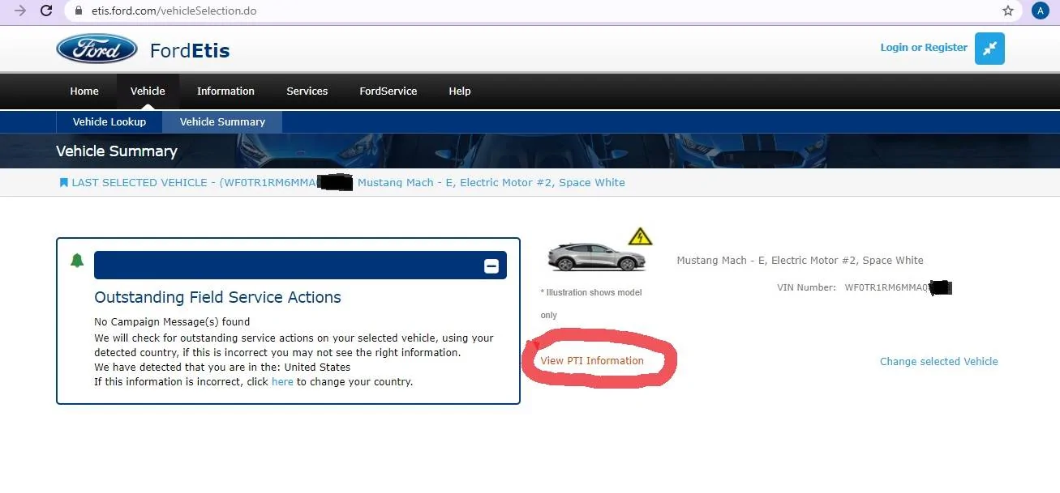
Task: Switch to the Vehicle Lookup tab
Action: pos(109,121)
